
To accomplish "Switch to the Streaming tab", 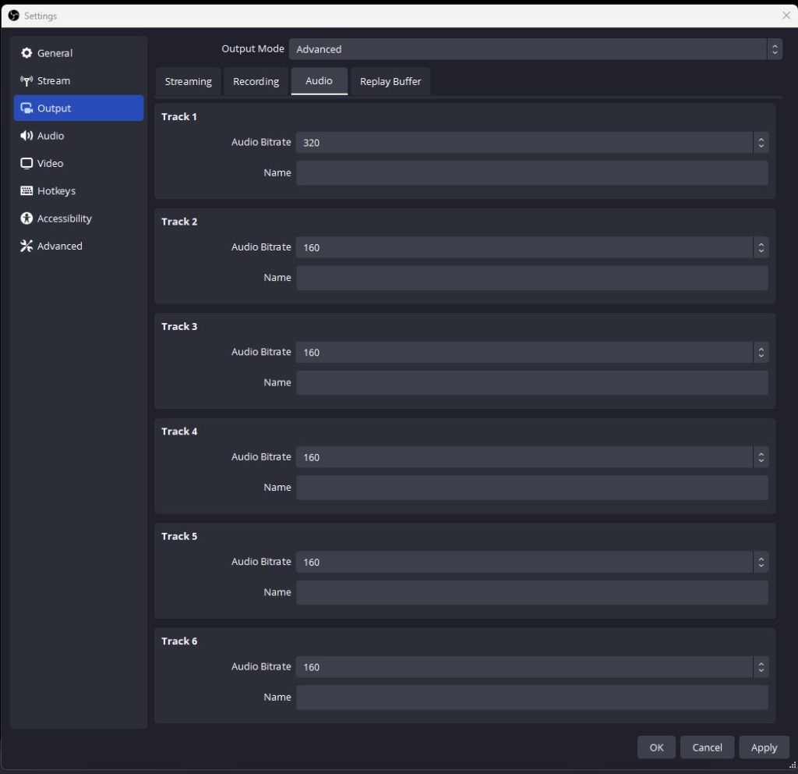I will [x=188, y=82].
